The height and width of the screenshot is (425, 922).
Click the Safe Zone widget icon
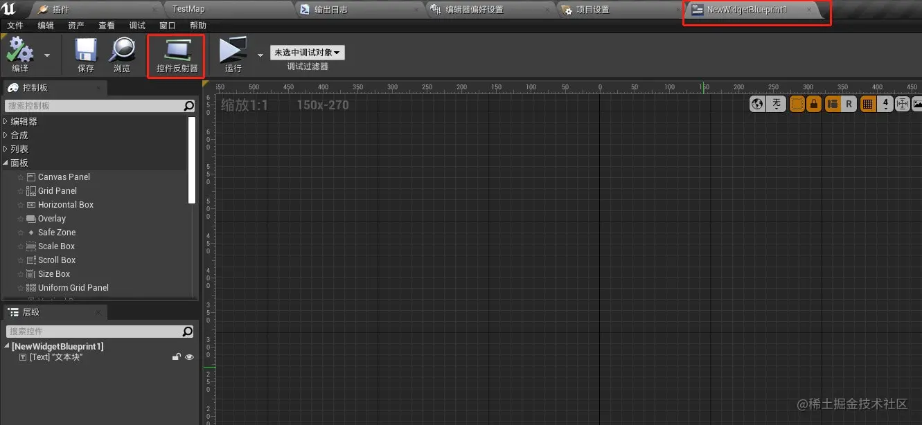(x=31, y=233)
